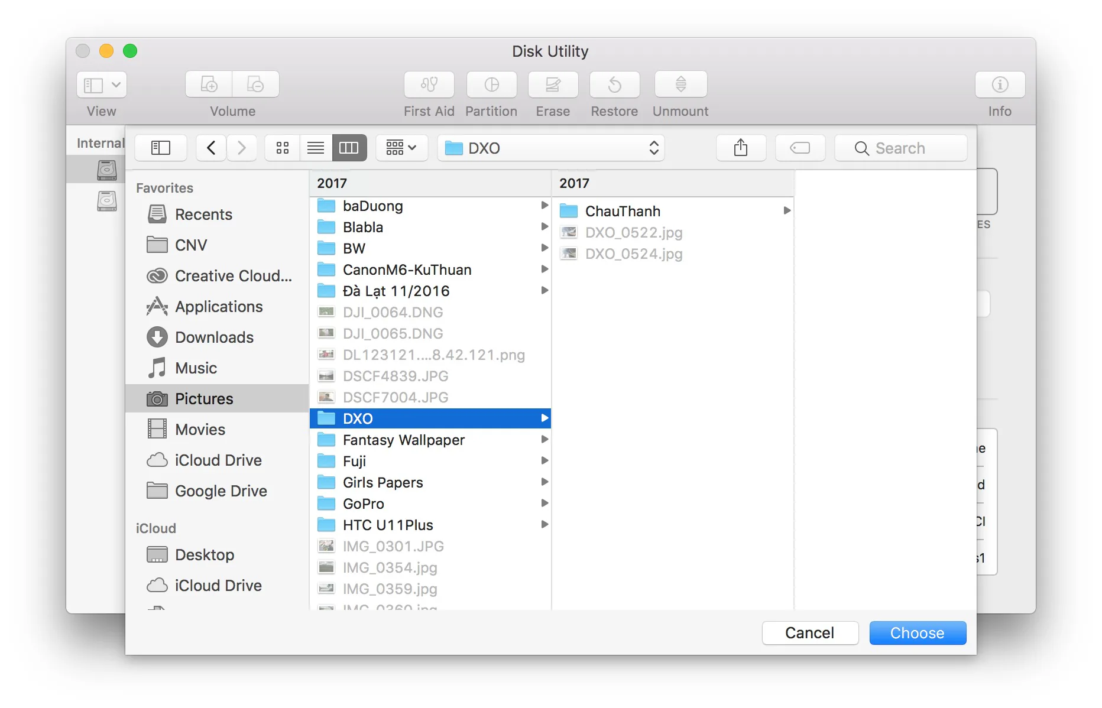Select second internal disk icon in Disk Utility
Screen dimensions: 1102x708
(x=107, y=201)
